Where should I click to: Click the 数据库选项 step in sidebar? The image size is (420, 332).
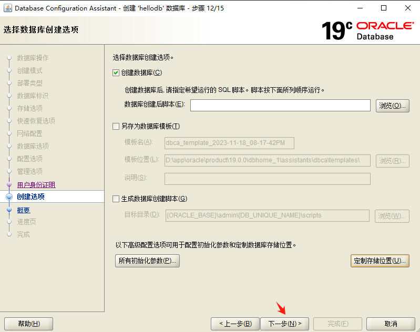tap(33, 146)
